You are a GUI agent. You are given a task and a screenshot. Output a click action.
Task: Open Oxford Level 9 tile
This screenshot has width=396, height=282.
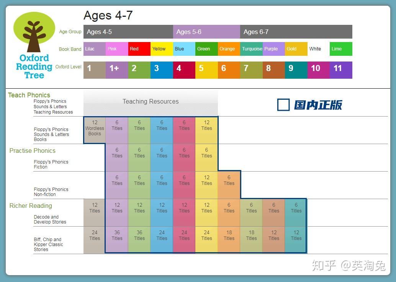[296, 68]
